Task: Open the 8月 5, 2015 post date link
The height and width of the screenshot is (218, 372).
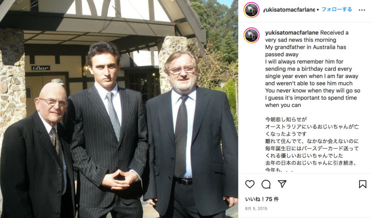Action: [x=256, y=209]
